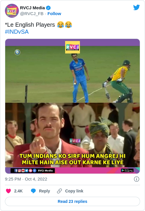Screen dimensions: 145x211
Task: Open the cricket meme image
Action: 72,106
